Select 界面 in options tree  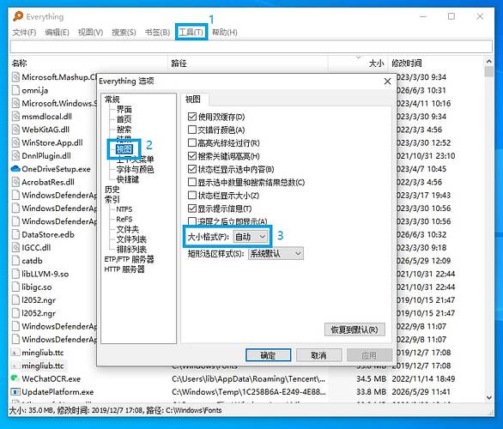124,109
